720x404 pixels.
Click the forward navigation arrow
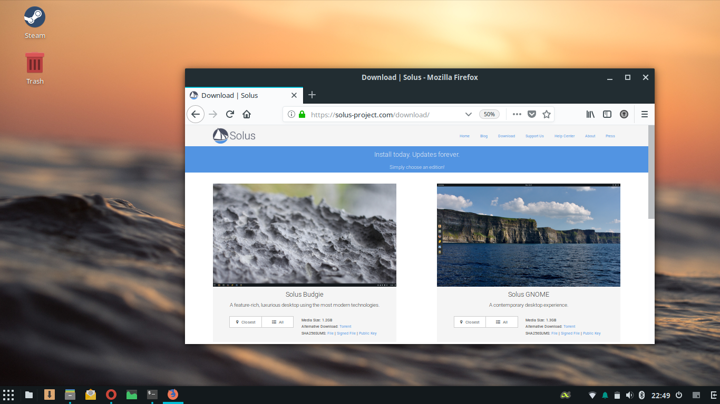[x=213, y=114]
